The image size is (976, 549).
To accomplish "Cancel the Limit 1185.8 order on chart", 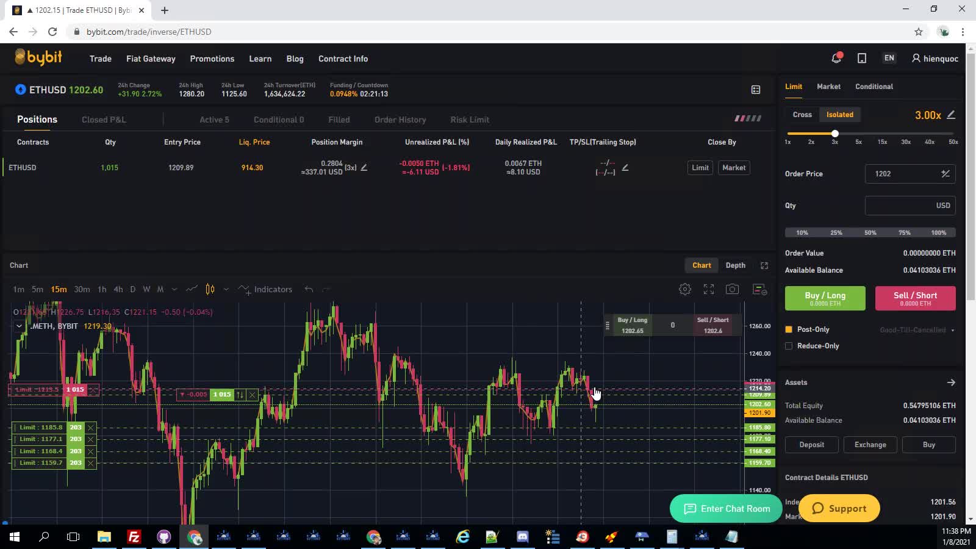I will click(x=90, y=428).
